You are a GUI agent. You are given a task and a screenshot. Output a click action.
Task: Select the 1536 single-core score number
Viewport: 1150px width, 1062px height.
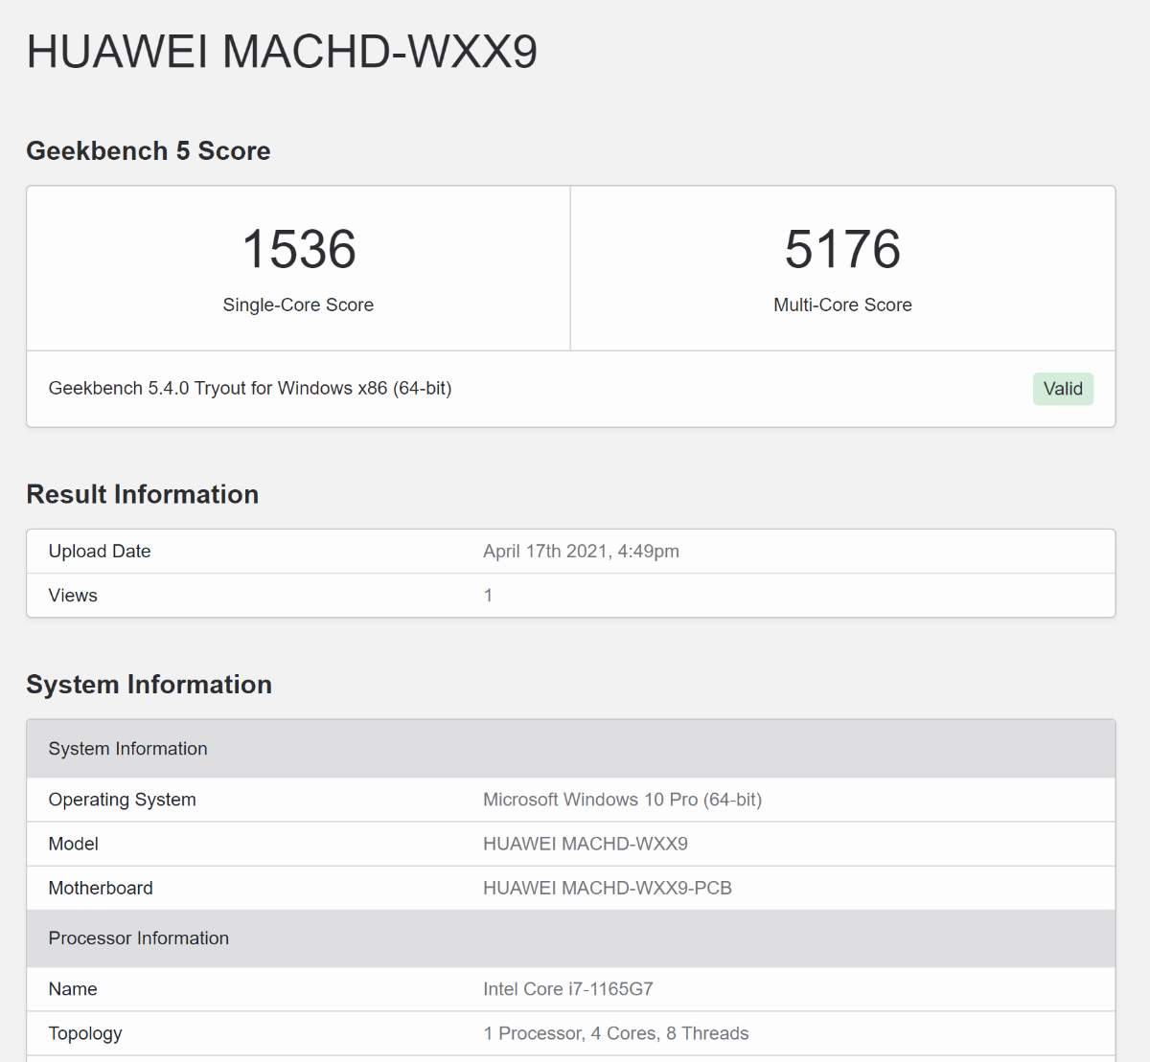299,249
